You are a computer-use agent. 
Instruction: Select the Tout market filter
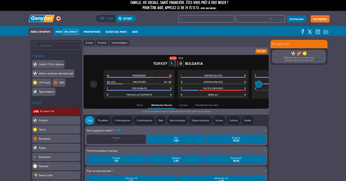tap(90, 120)
